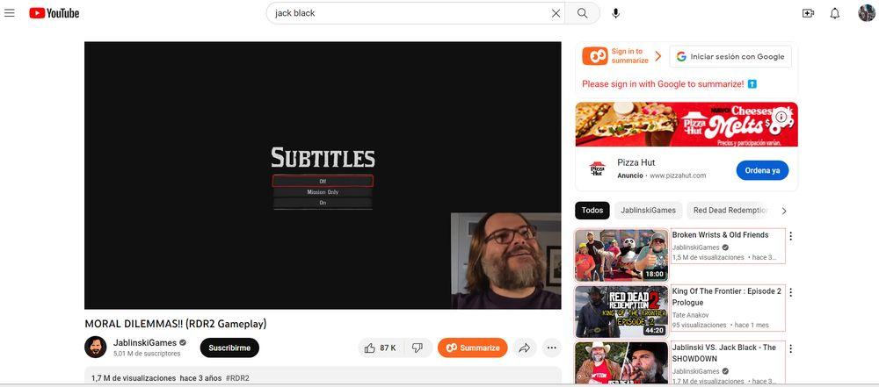This screenshot has width=879, height=387.
Task: Select the 'Todos' filter chip
Action: pyautogui.click(x=592, y=211)
